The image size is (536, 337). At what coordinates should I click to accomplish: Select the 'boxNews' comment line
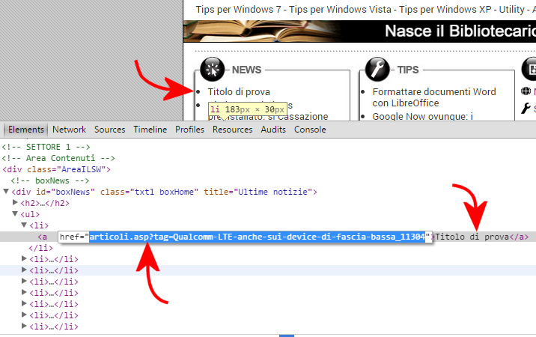(x=50, y=180)
